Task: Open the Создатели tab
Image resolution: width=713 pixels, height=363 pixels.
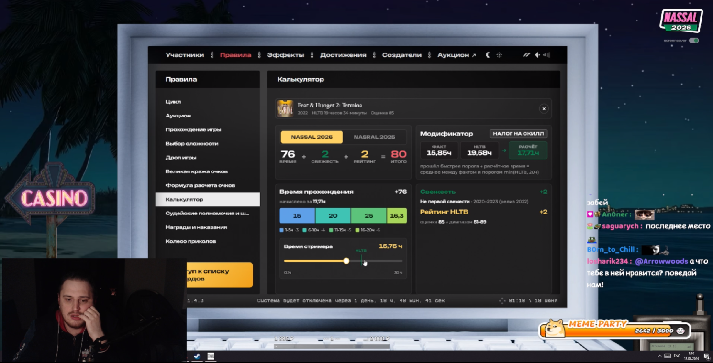Action: pyautogui.click(x=402, y=55)
